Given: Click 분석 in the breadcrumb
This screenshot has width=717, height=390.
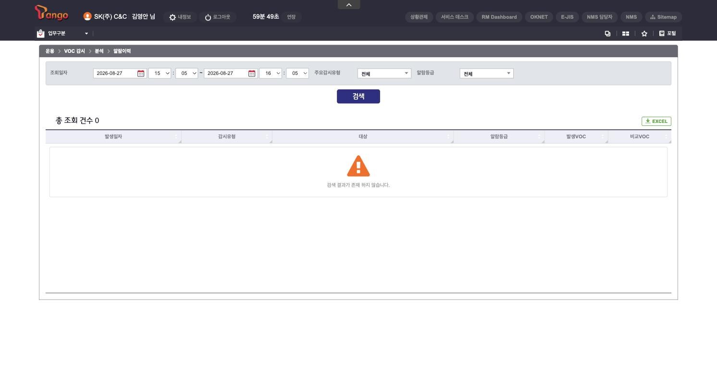Looking at the screenshot, I should (99, 51).
